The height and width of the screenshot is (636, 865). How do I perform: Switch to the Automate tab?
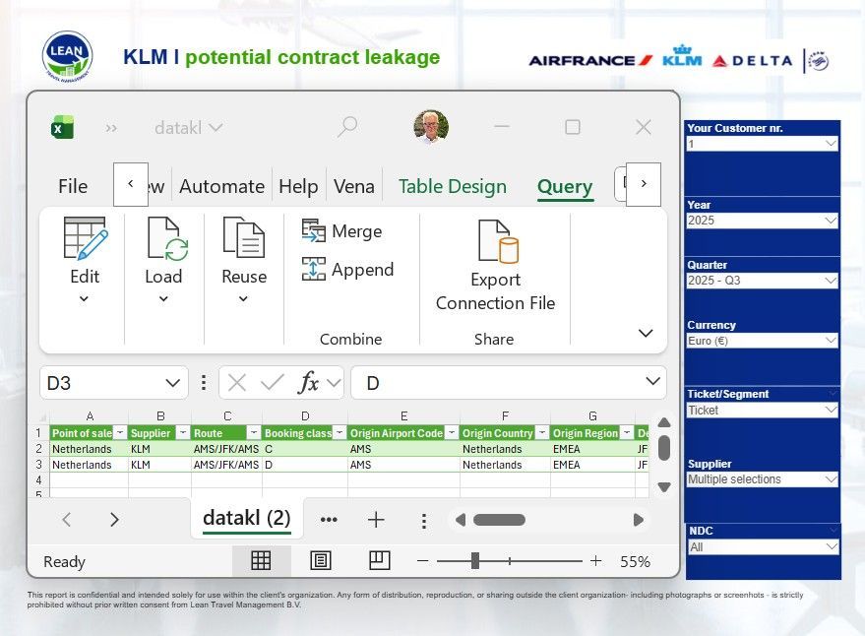click(x=221, y=186)
